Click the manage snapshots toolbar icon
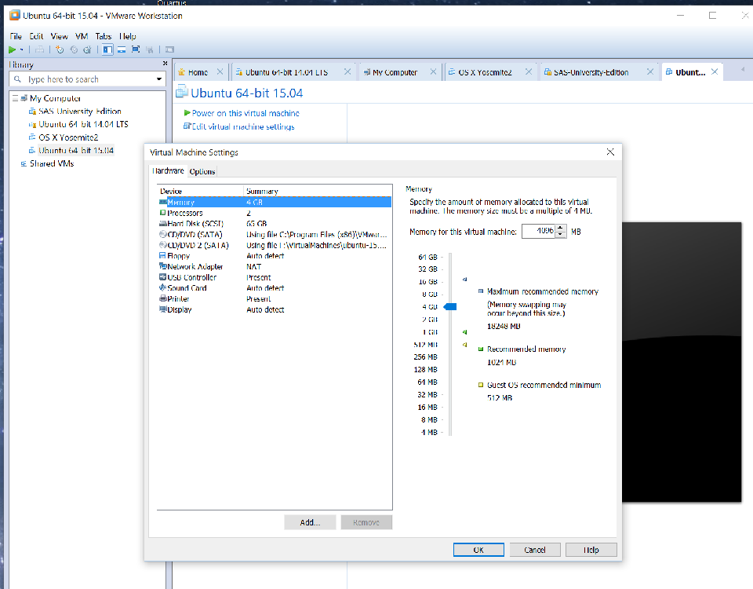The height and width of the screenshot is (589, 753). click(x=87, y=49)
